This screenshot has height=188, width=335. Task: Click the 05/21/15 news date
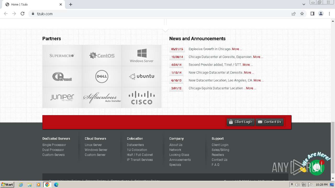[177, 49]
